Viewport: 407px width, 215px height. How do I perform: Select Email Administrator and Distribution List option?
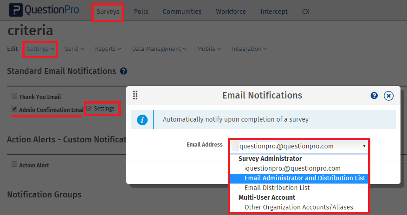304,178
